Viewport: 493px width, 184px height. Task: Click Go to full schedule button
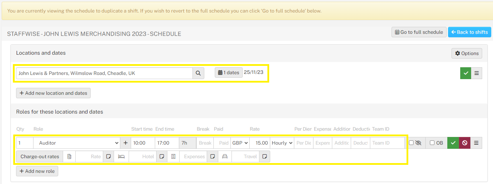click(419, 32)
